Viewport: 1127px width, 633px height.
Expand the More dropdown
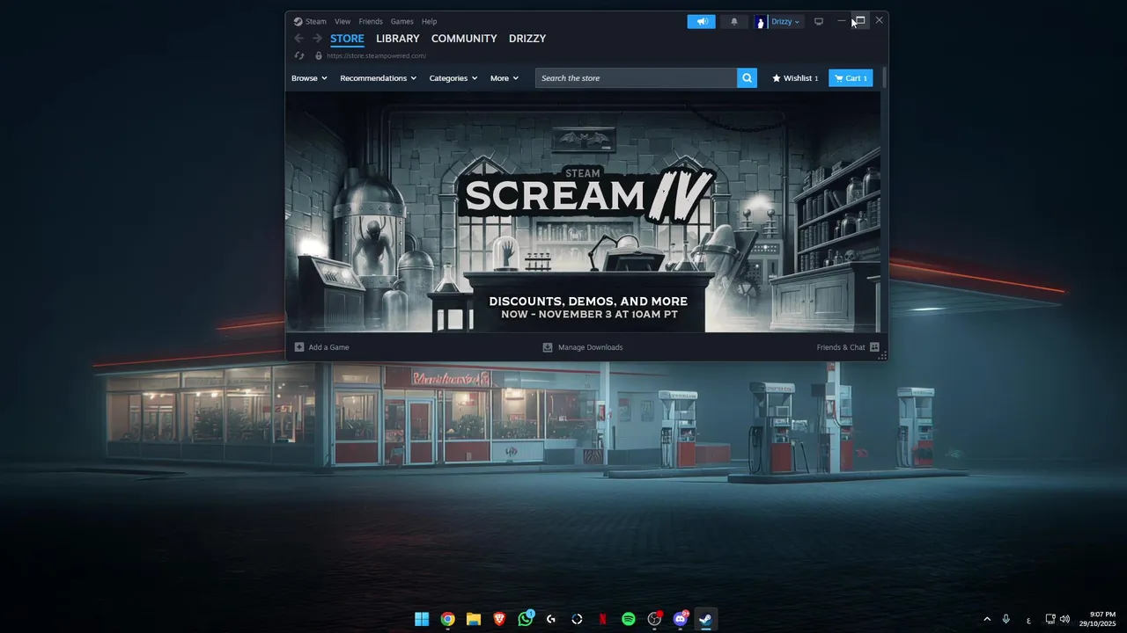click(505, 78)
